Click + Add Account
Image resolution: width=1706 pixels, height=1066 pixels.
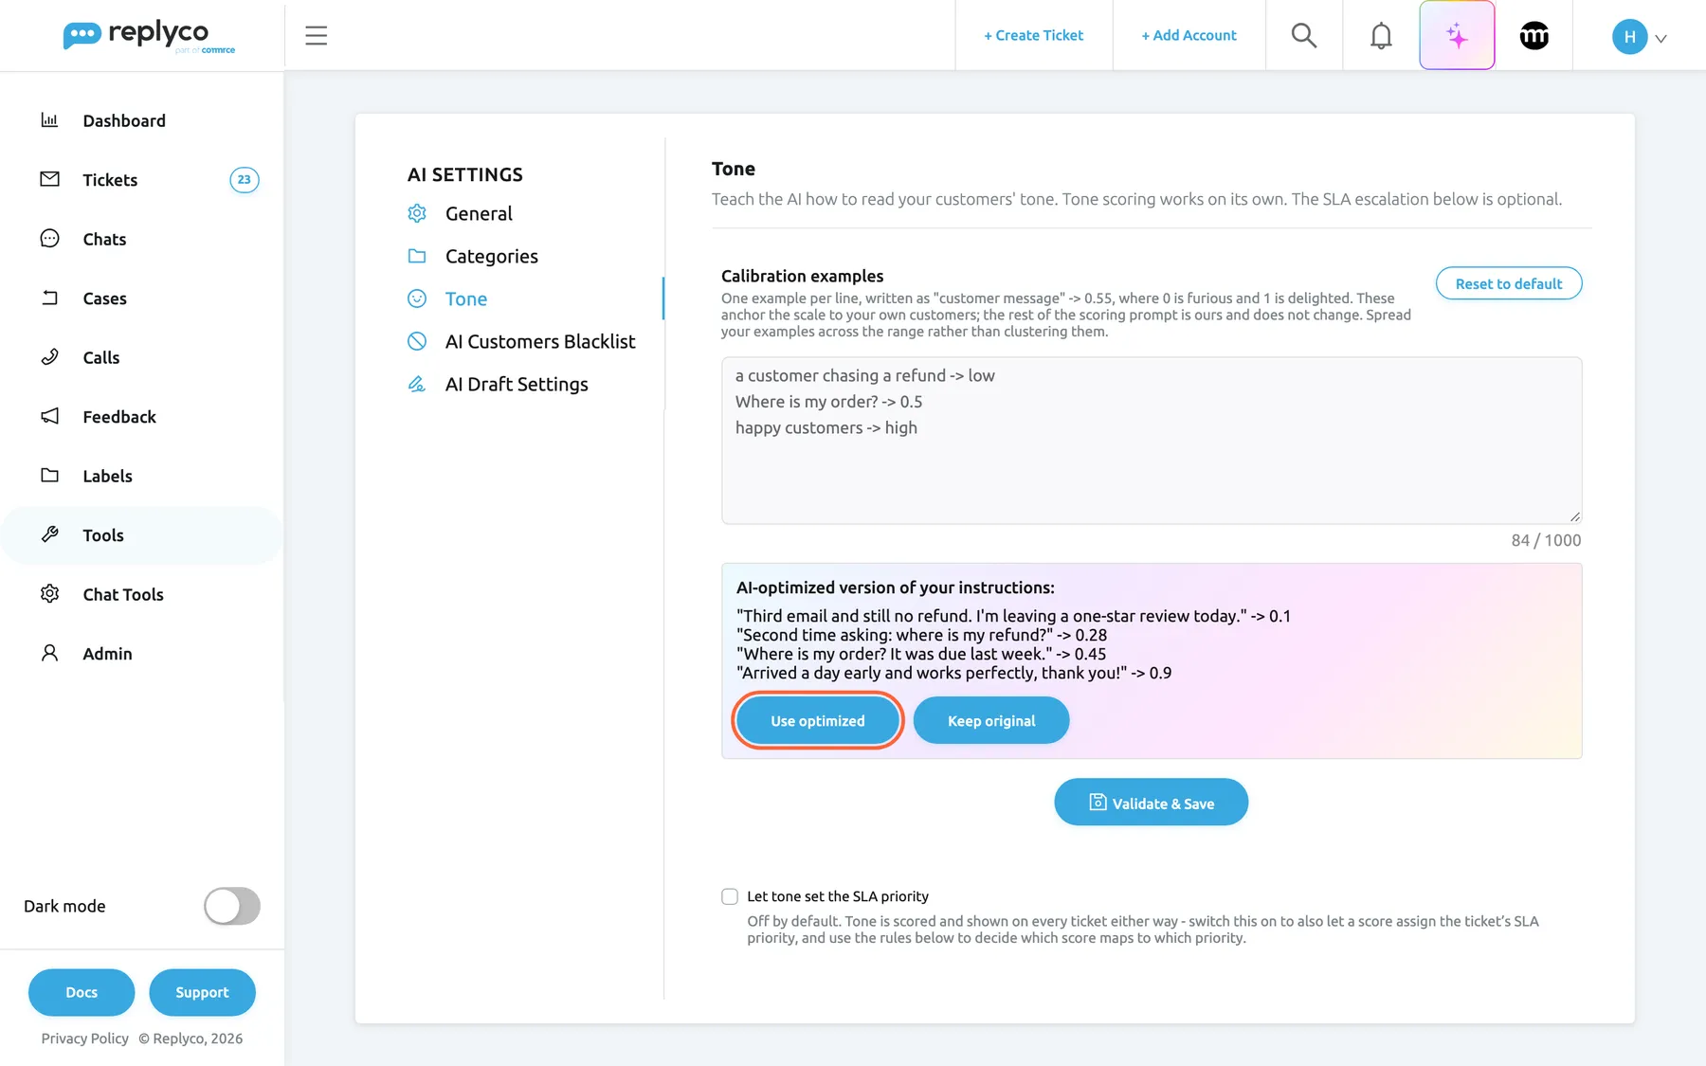tap(1189, 35)
